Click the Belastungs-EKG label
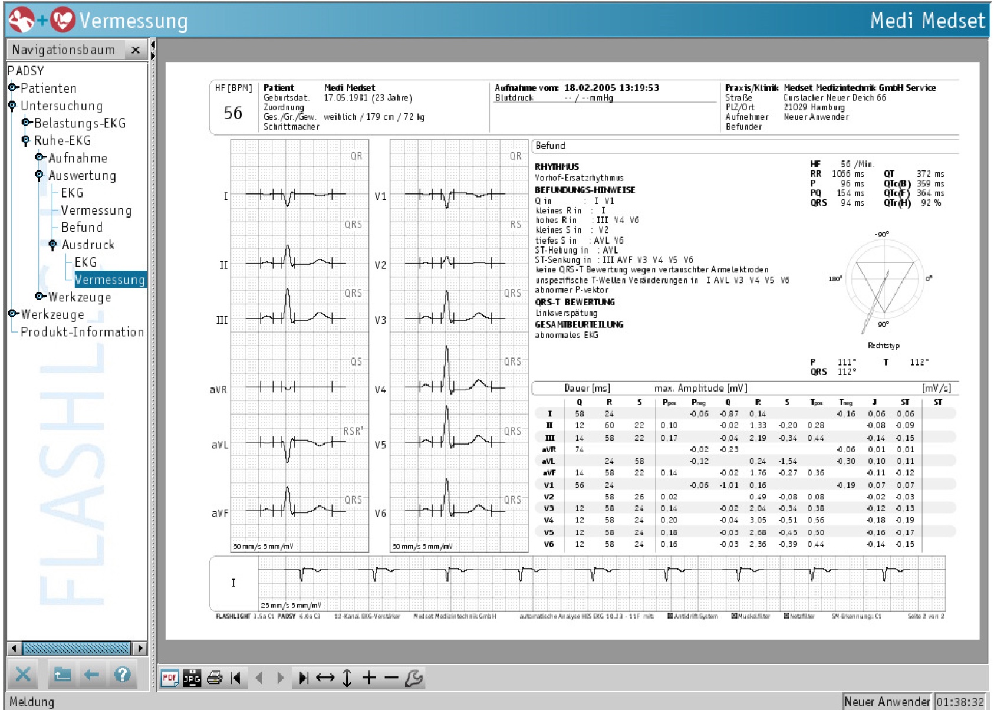This screenshot has height=710, width=994. (x=80, y=123)
